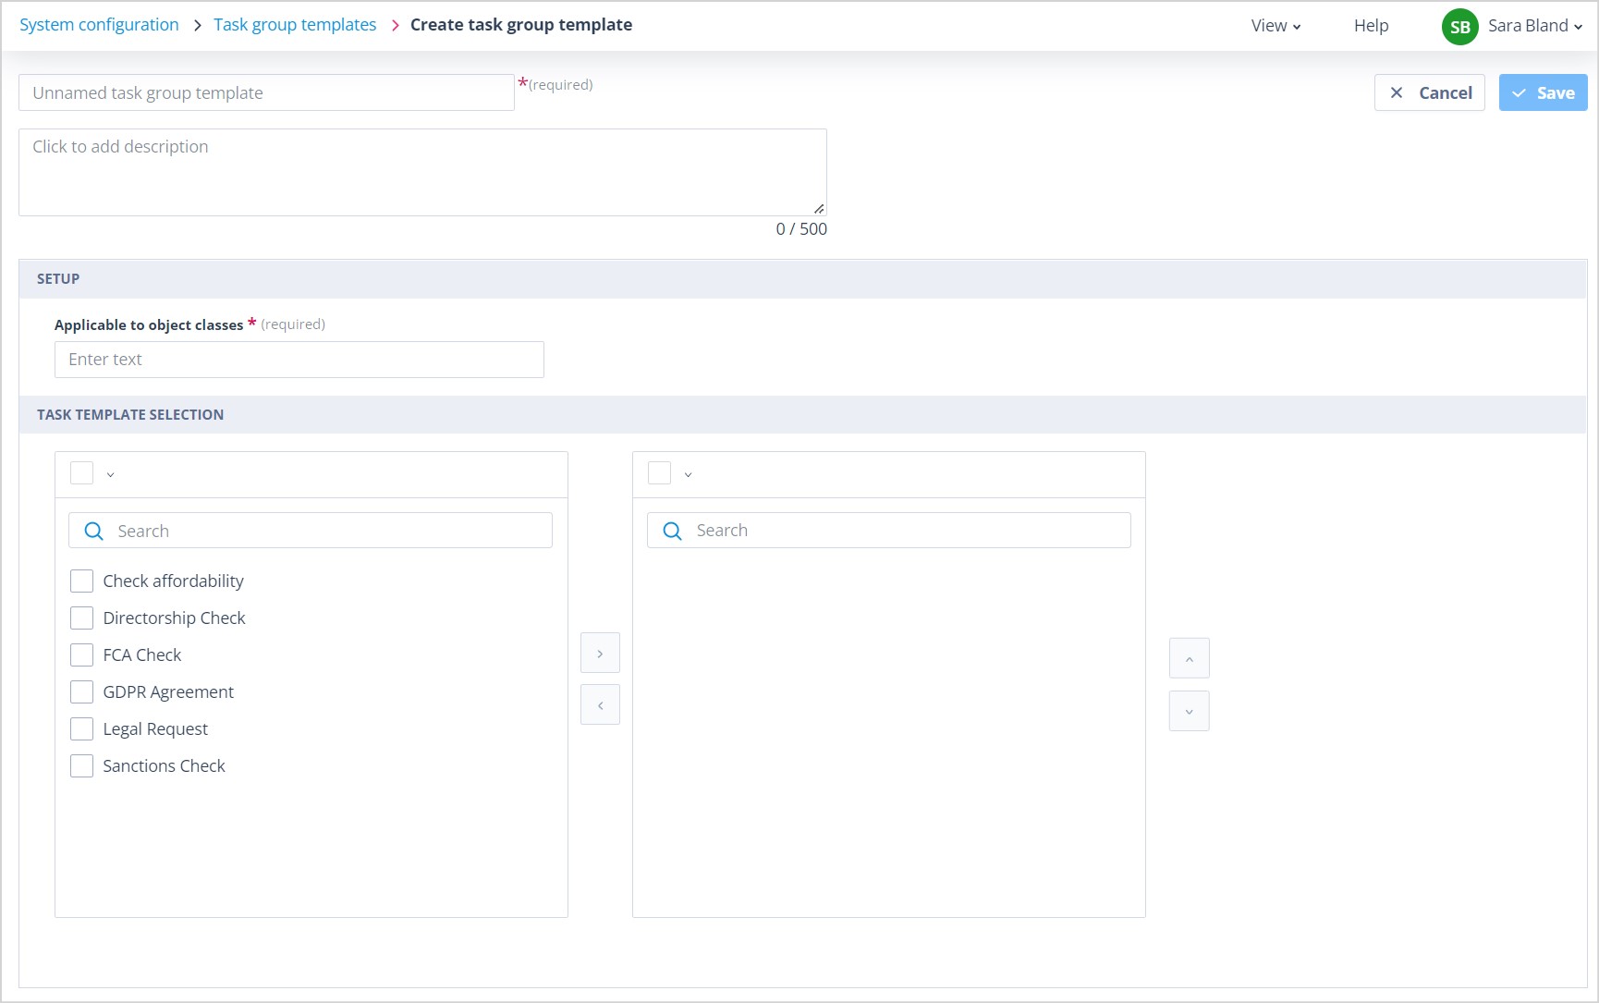Click the move-right arrow between lists

[600, 654]
